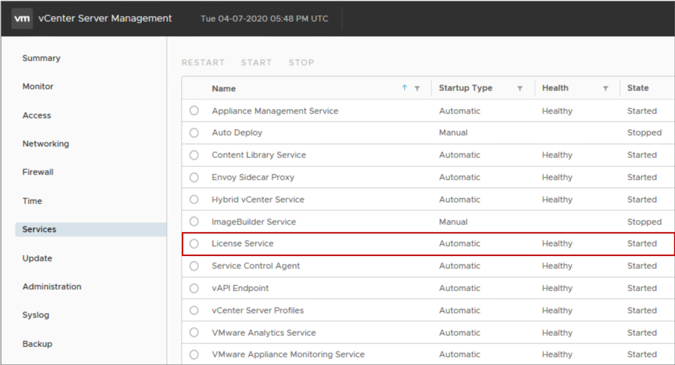Image resolution: width=675 pixels, height=365 pixels.
Task: Click the 'License Service' name
Action: (242, 243)
